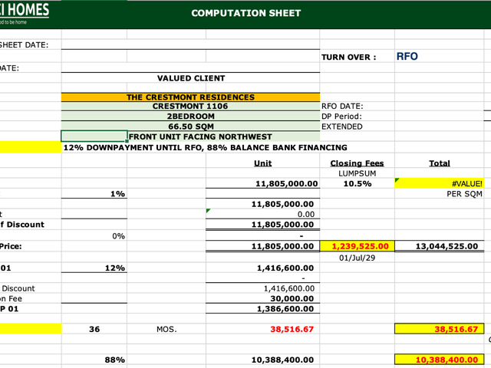Select the yellow 10,388,400.00 balance cell
This screenshot has height=368, width=491.
(439, 360)
